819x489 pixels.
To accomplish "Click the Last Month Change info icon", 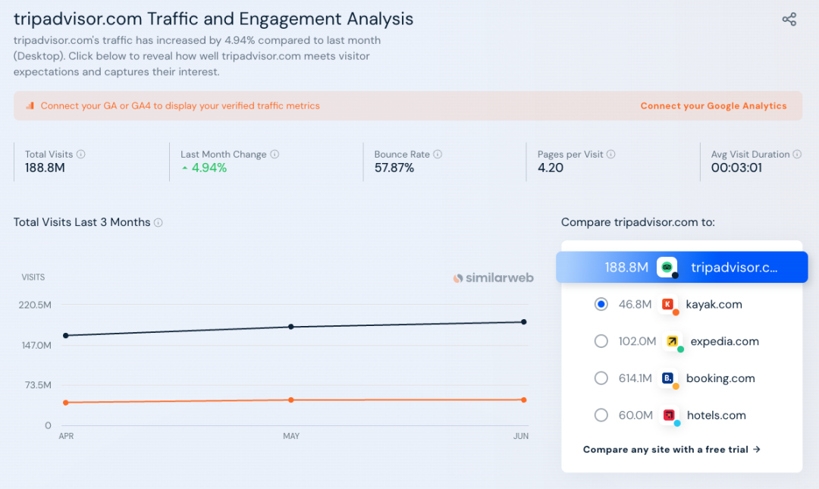I will 275,154.
